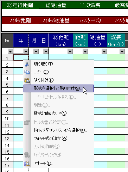Viewport: 128px width, 172px height.
Task: Select 形式を選択して貼り付け(S)... menu entry
Action: [58, 88]
